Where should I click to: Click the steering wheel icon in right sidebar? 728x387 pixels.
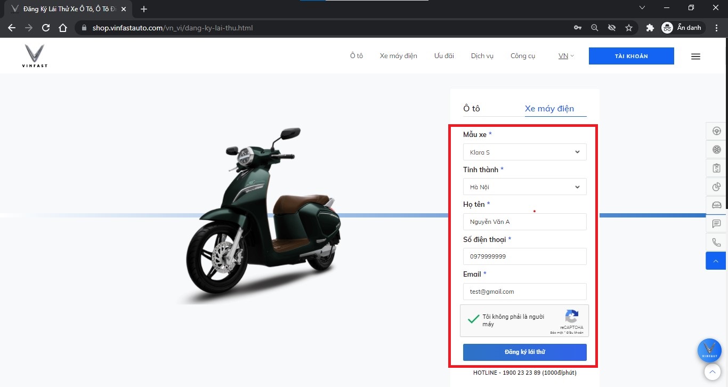tap(716, 132)
